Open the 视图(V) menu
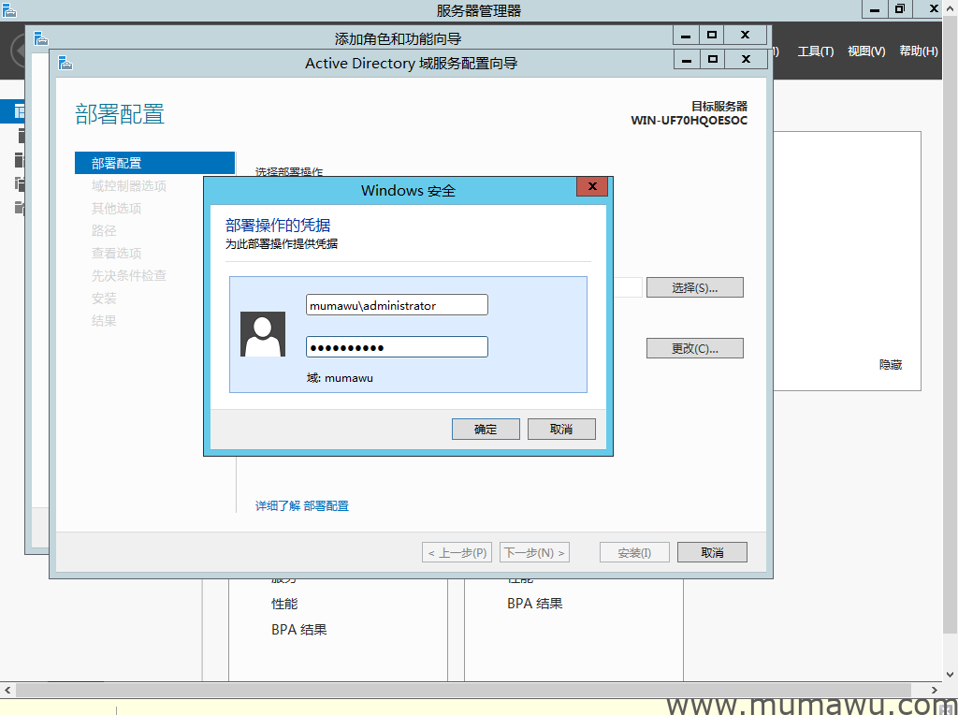Screen dimensions: 958x715 point(865,51)
